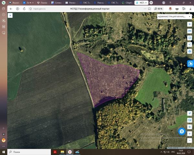
Task: Open the sidebar video player icon
Action: (x=4, y=21)
